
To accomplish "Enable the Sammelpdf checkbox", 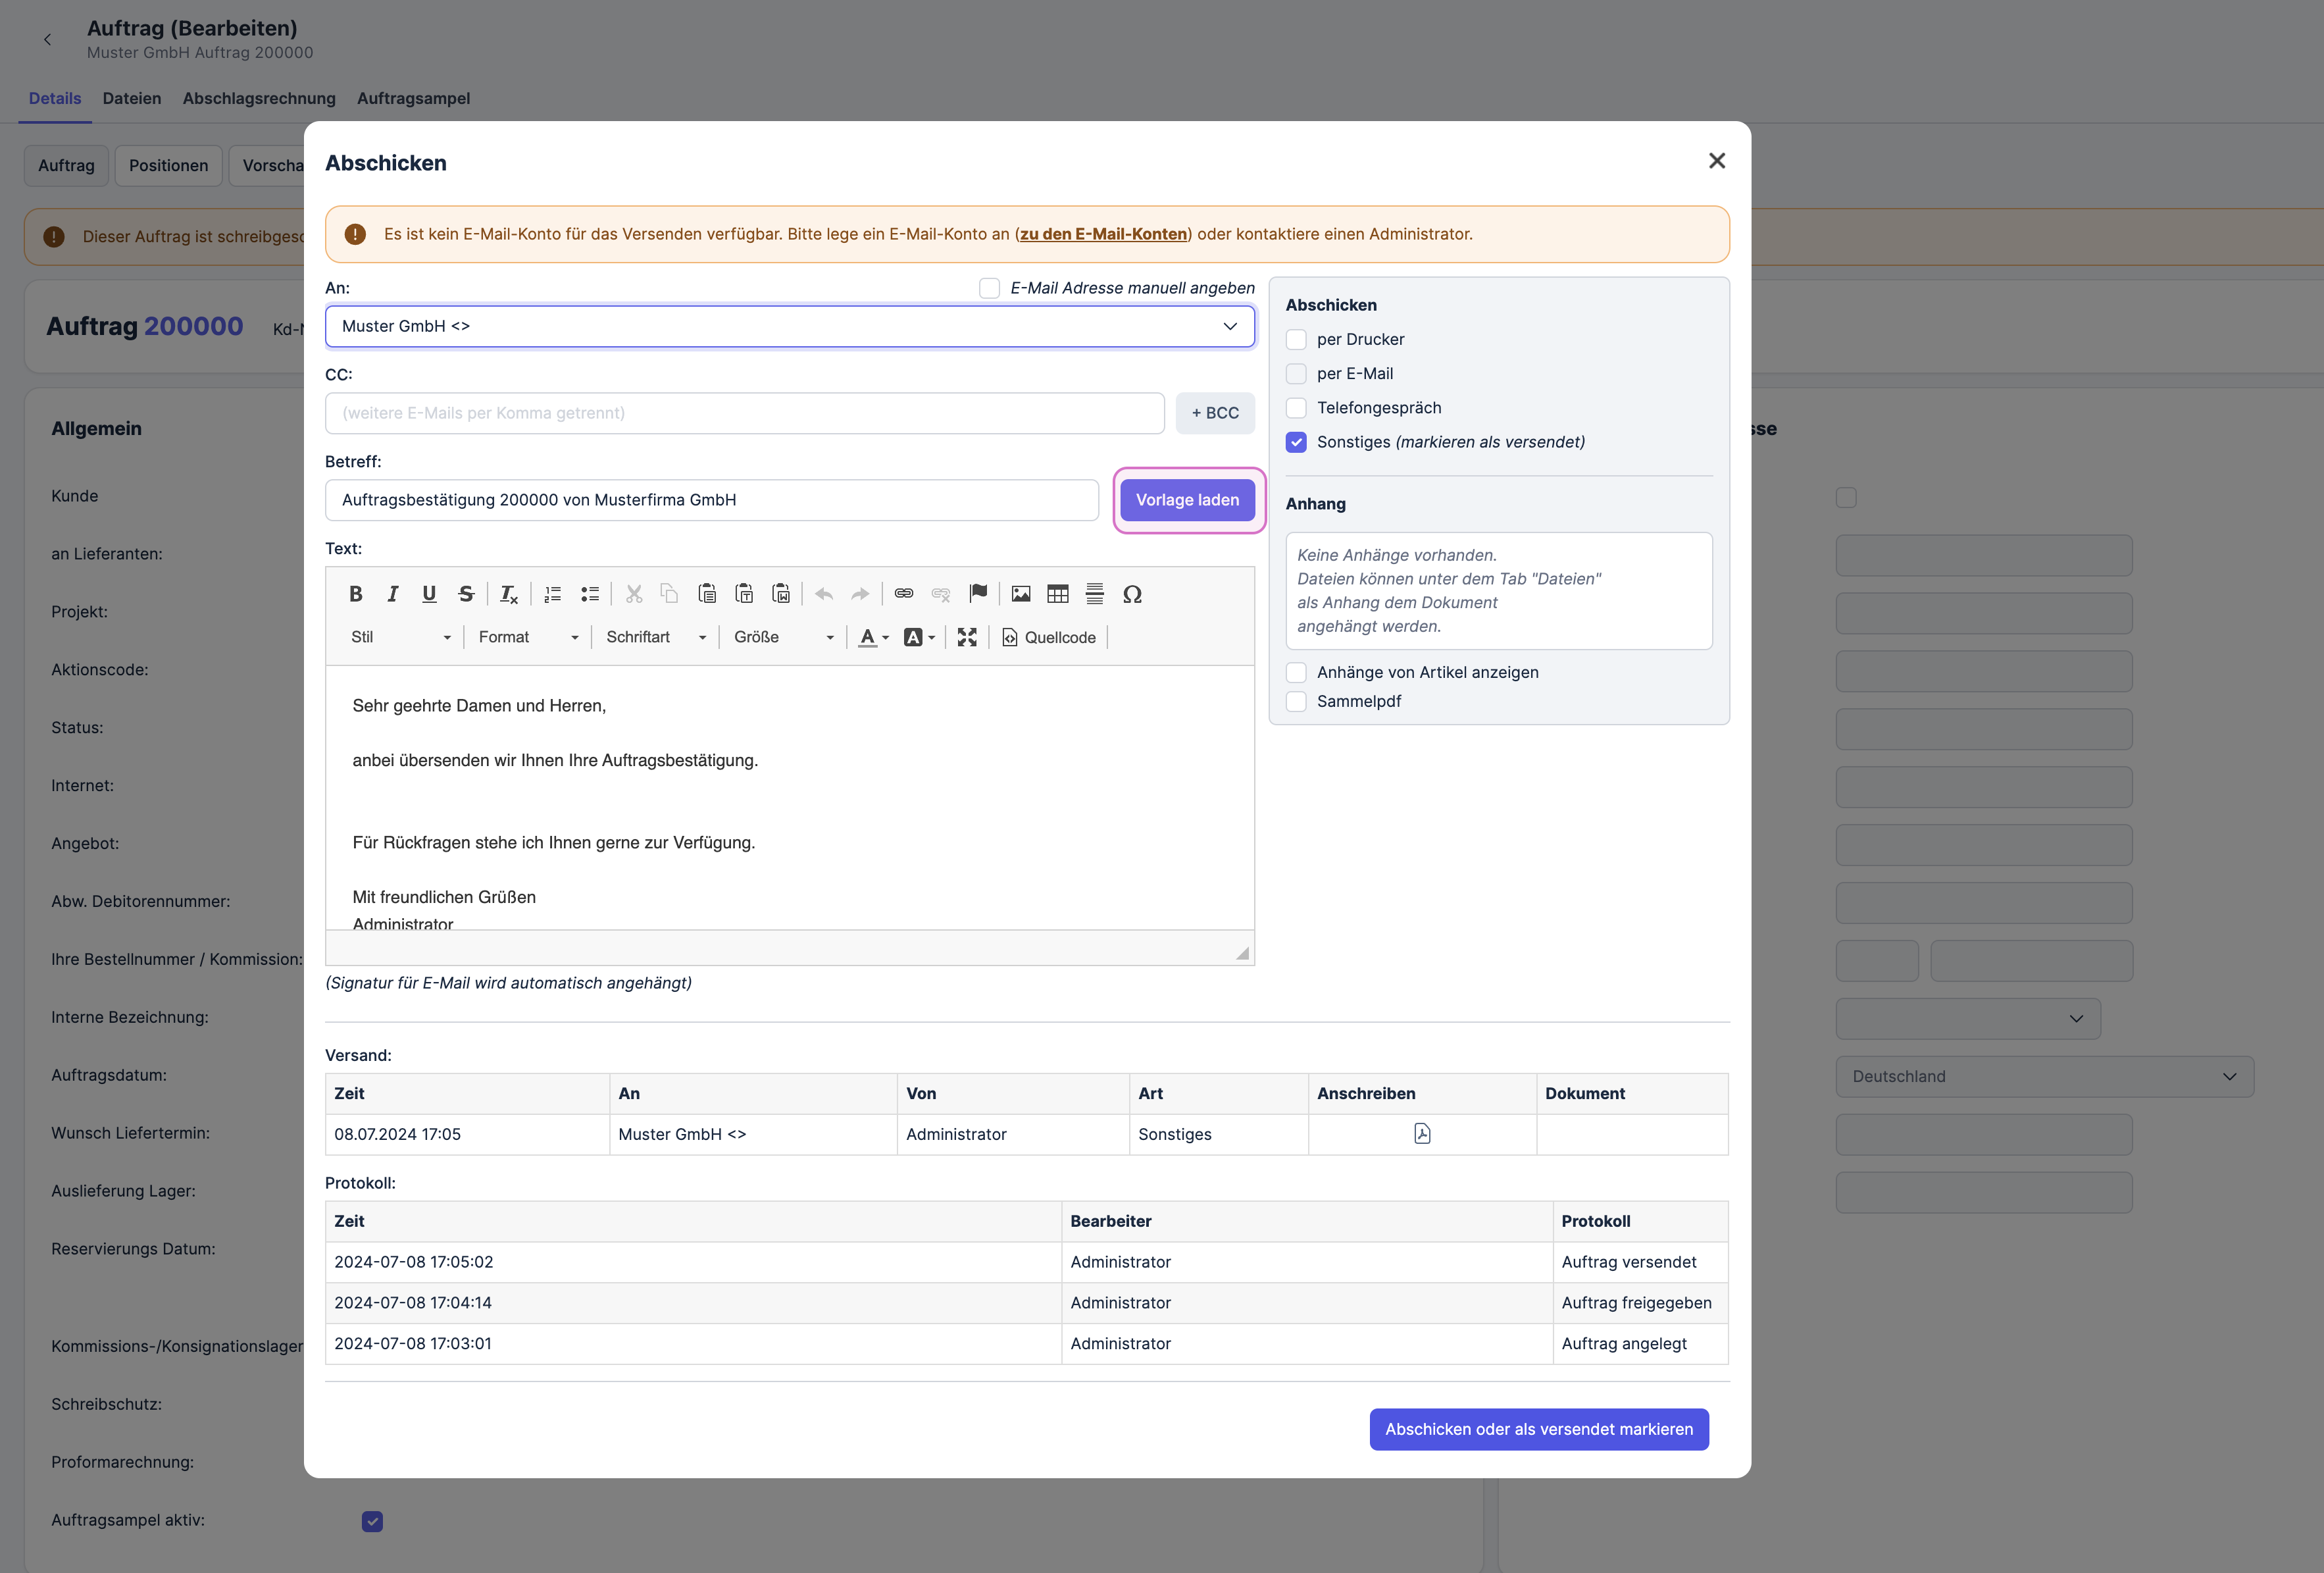I will 1296,701.
